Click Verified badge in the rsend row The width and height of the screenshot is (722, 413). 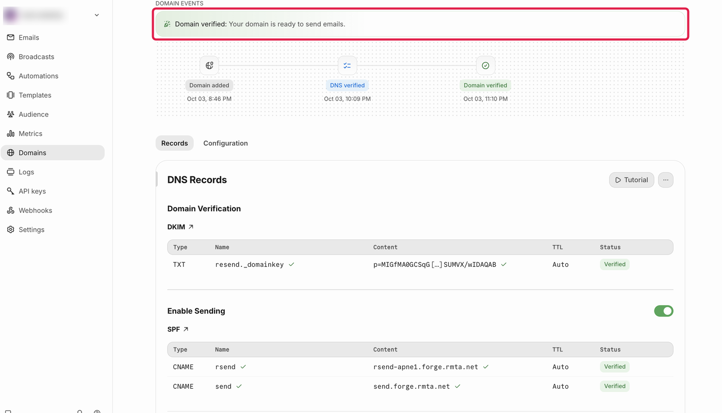(x=615, y=367)
